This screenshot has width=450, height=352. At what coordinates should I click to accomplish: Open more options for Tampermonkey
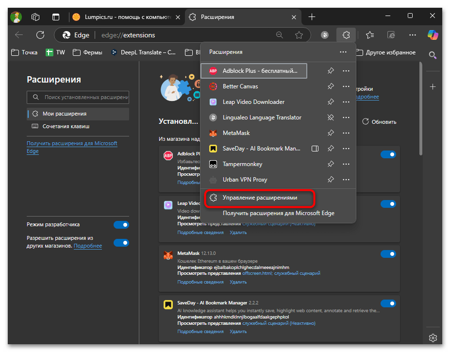346,164
